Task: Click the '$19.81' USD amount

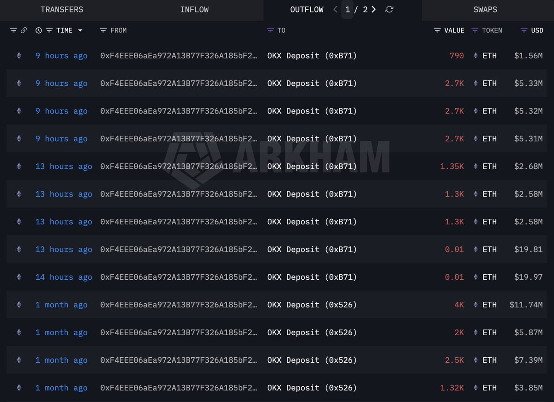Action: coord(529,249)
